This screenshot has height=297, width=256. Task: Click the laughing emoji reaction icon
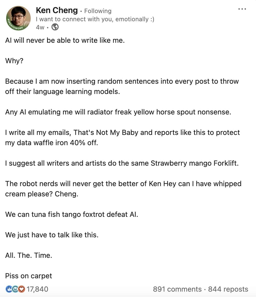15,289
